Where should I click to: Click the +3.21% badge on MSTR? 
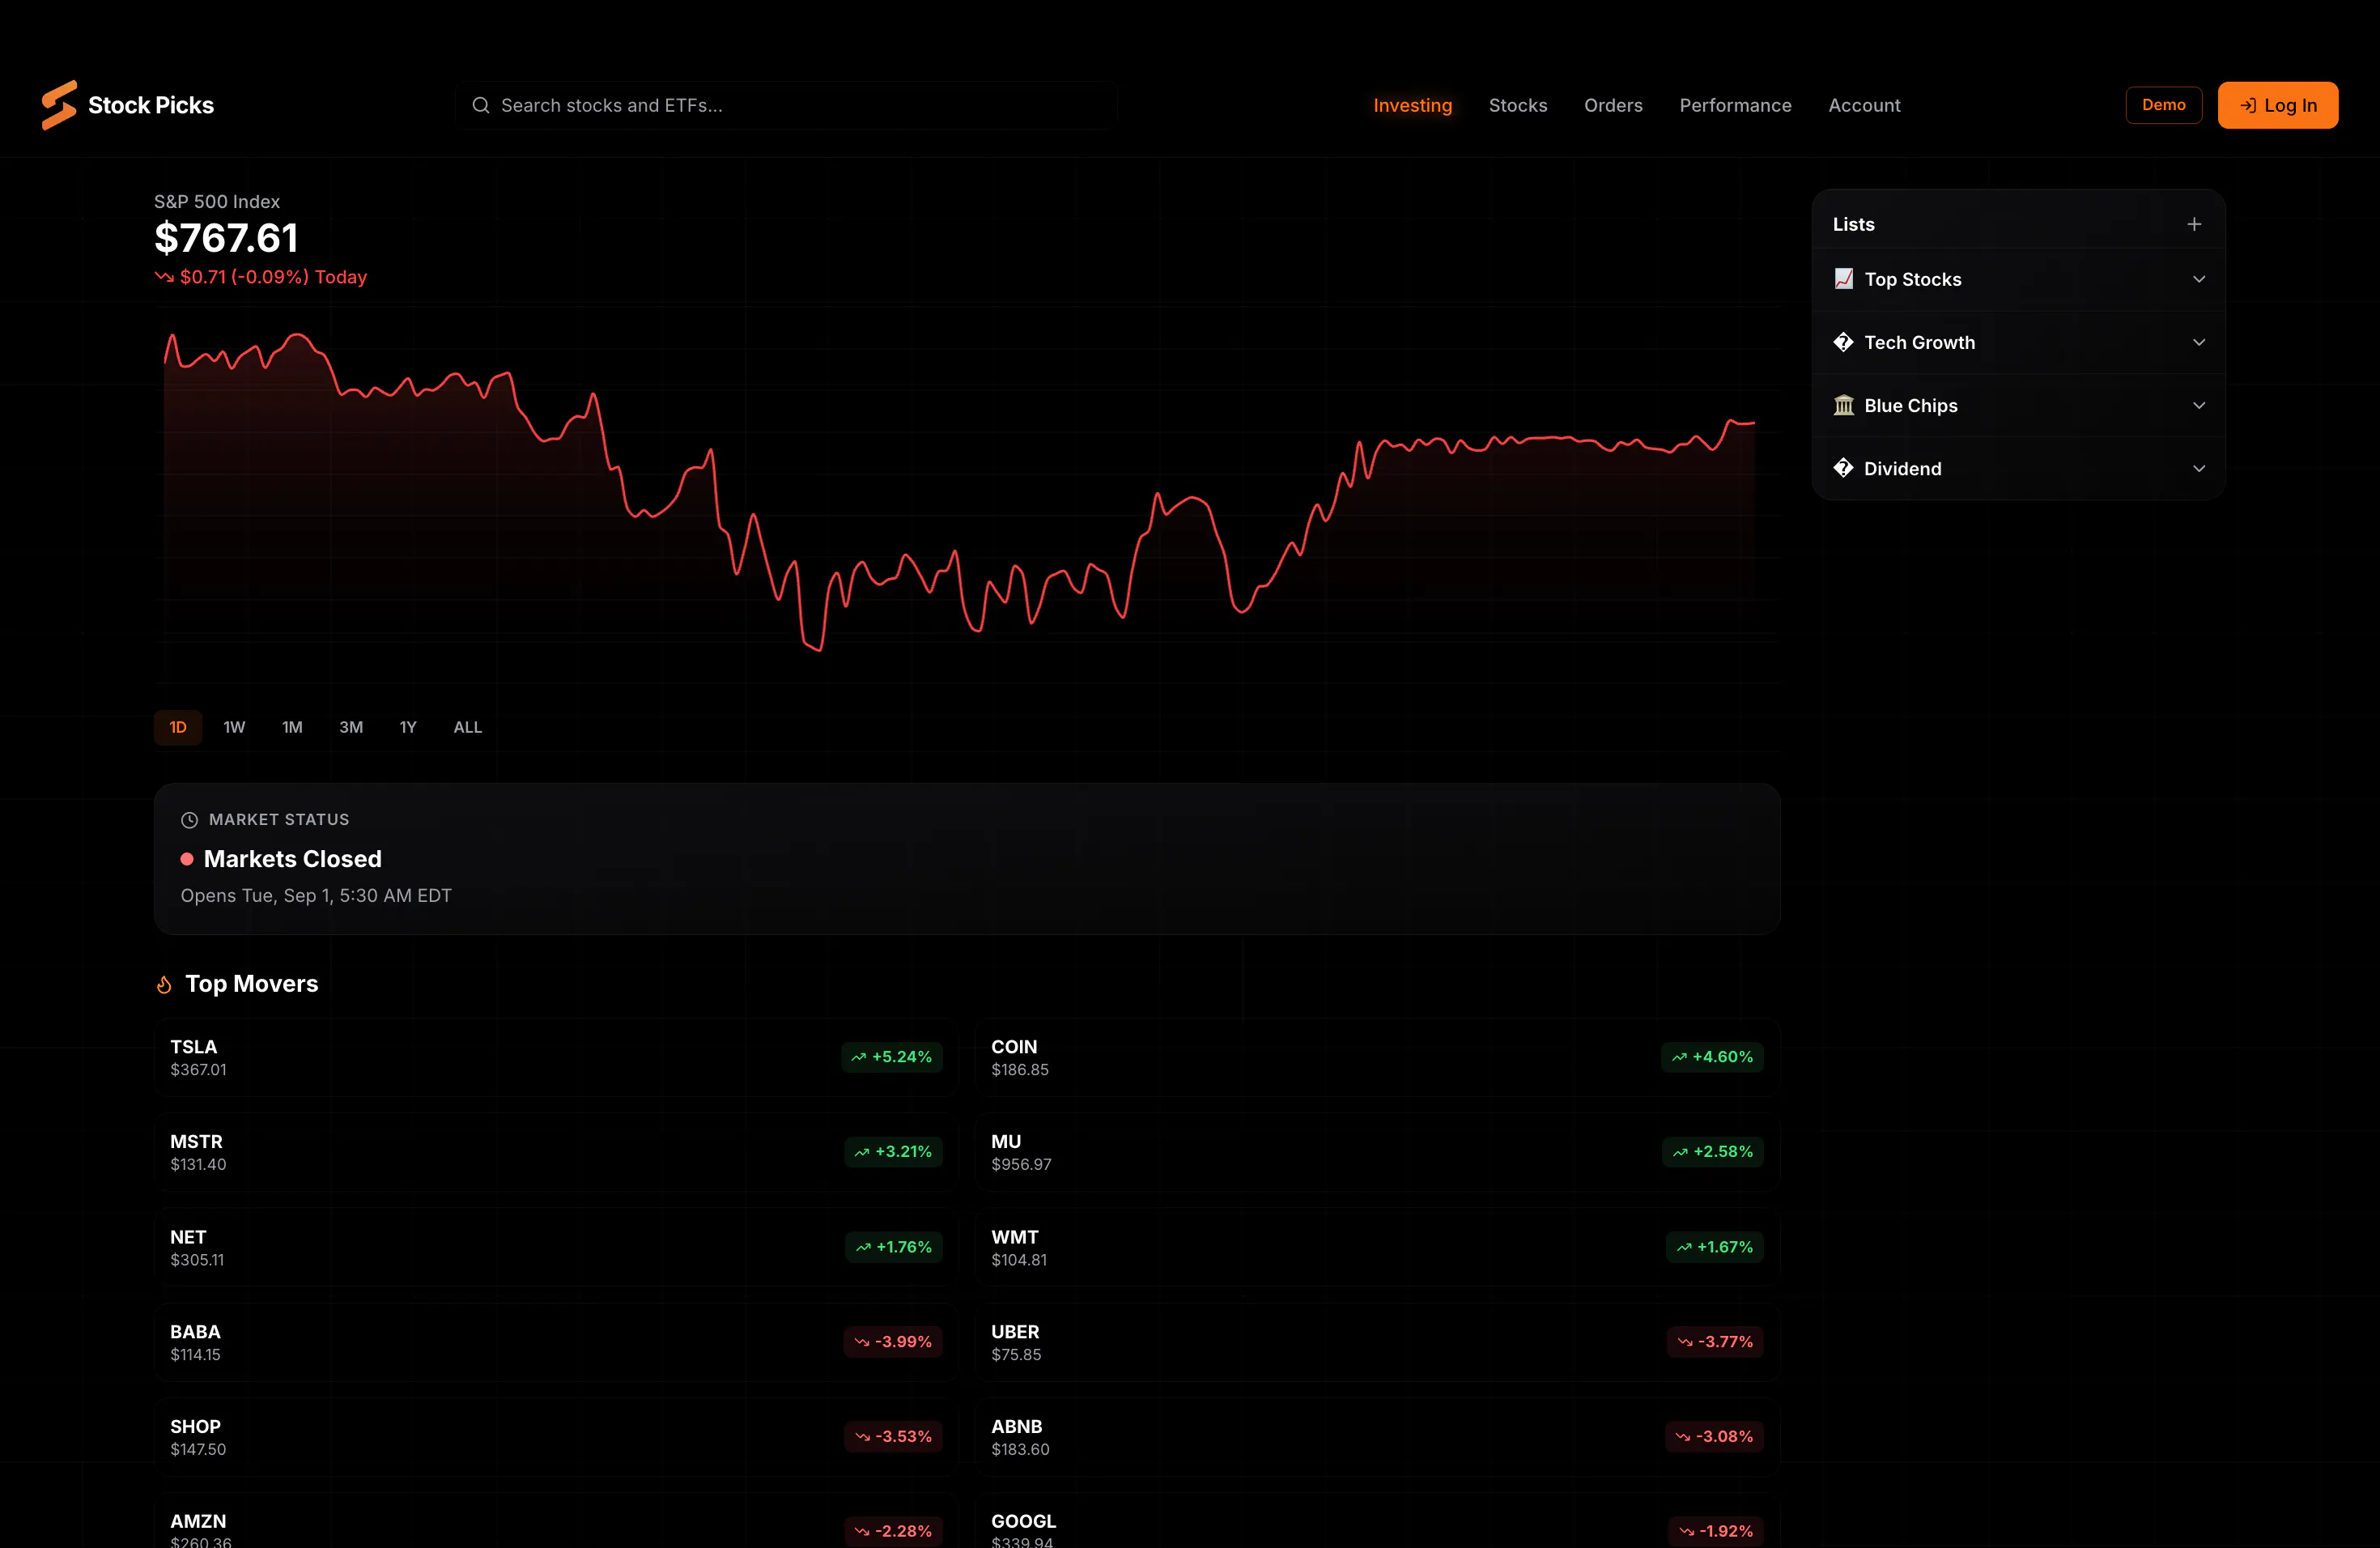click(x=893, y=1152)
